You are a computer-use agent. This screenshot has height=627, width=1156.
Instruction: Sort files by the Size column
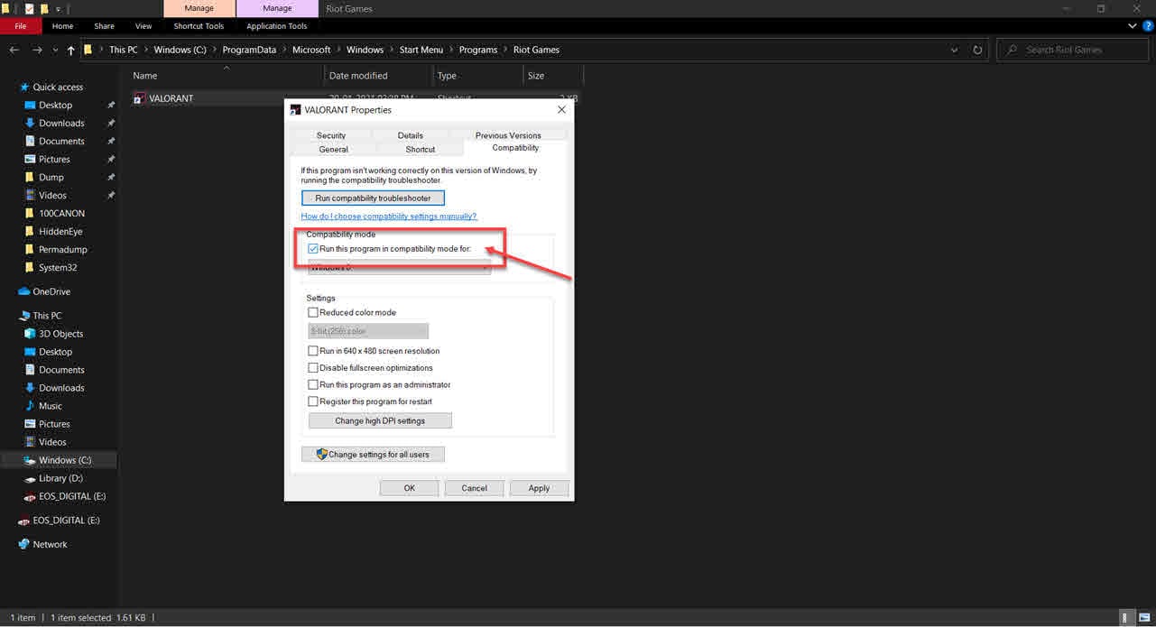click(x=536, y=76)
